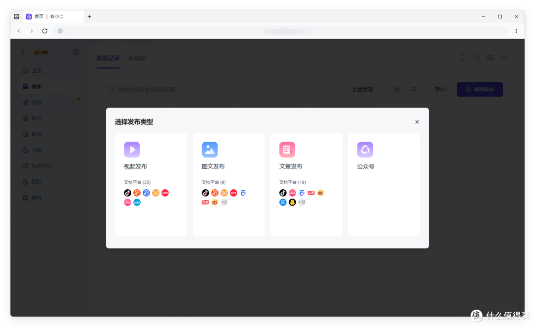Open 小蚁 in the left sidebar
This screenshot has height=327, width=535.
click(49, 150)
